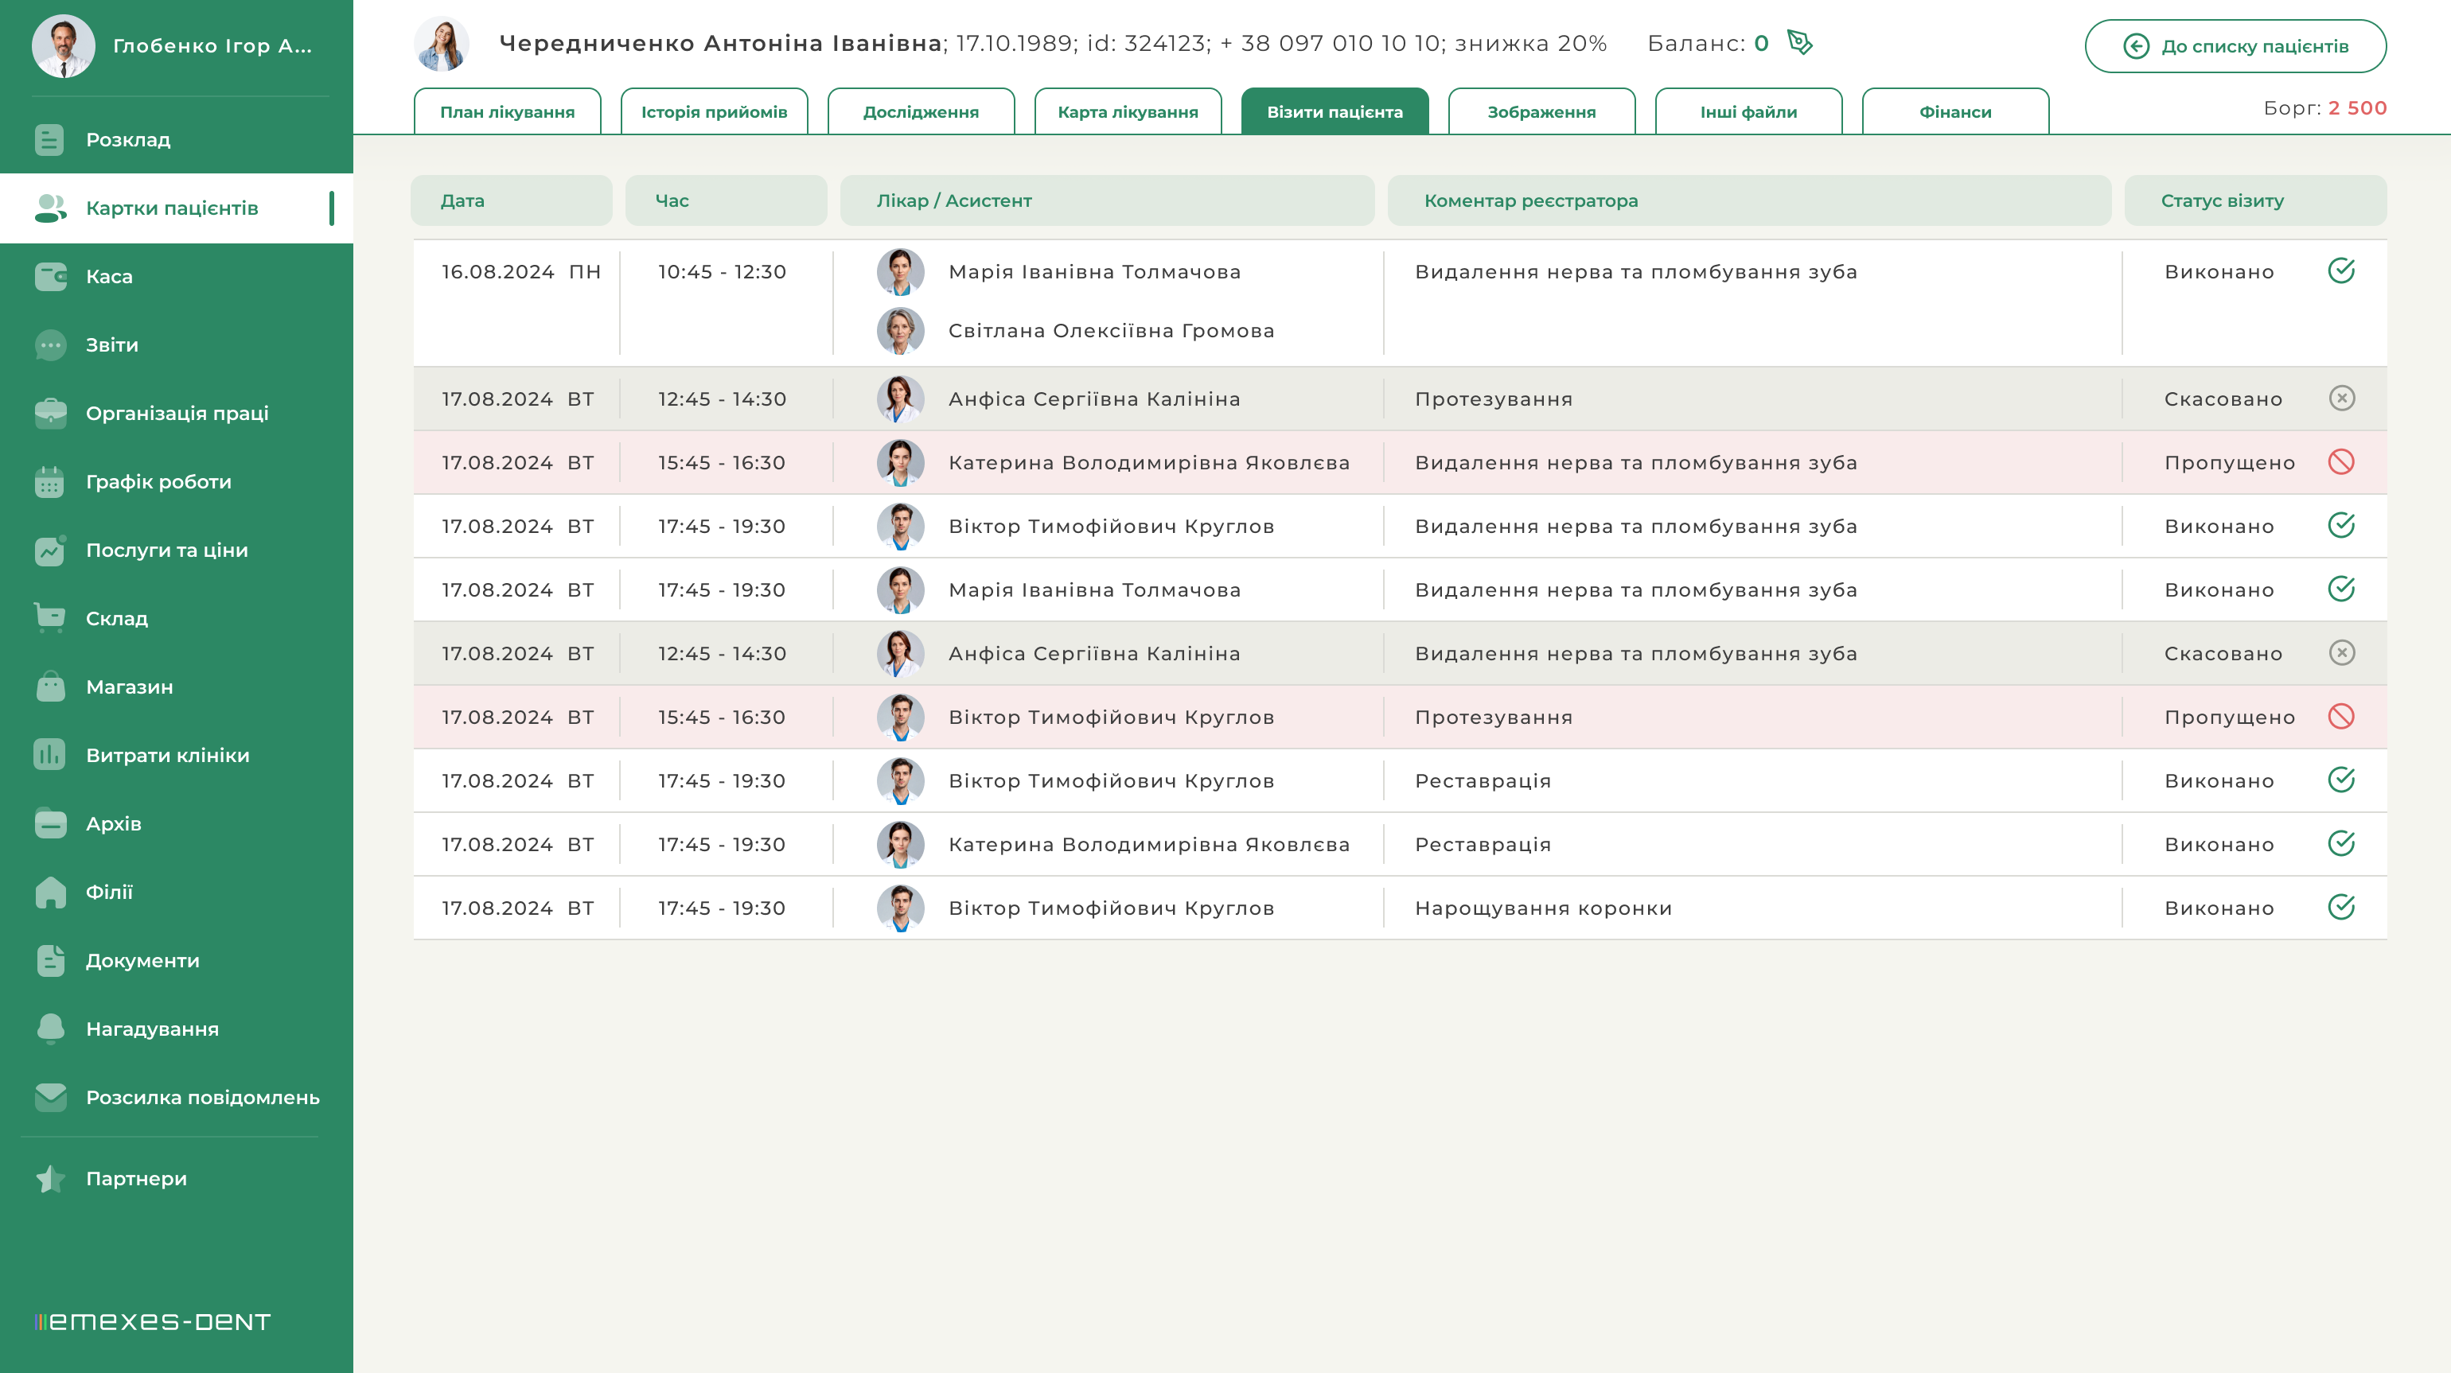Open the Послуги та ціни chart icon
The height and width of the screenshot is (1373, 2451).
(x=50, y=550)
